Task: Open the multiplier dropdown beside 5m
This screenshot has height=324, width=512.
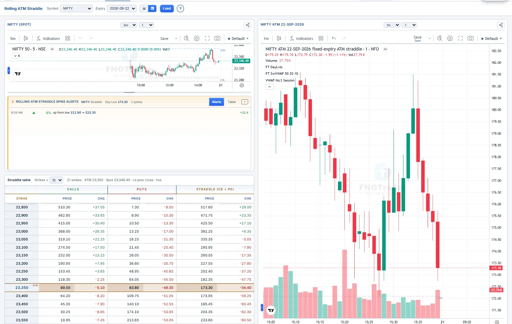Action: click(147, 25)
